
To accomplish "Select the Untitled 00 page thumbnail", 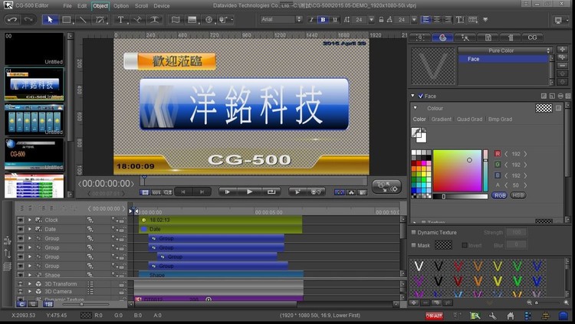I will click(34, 49).
